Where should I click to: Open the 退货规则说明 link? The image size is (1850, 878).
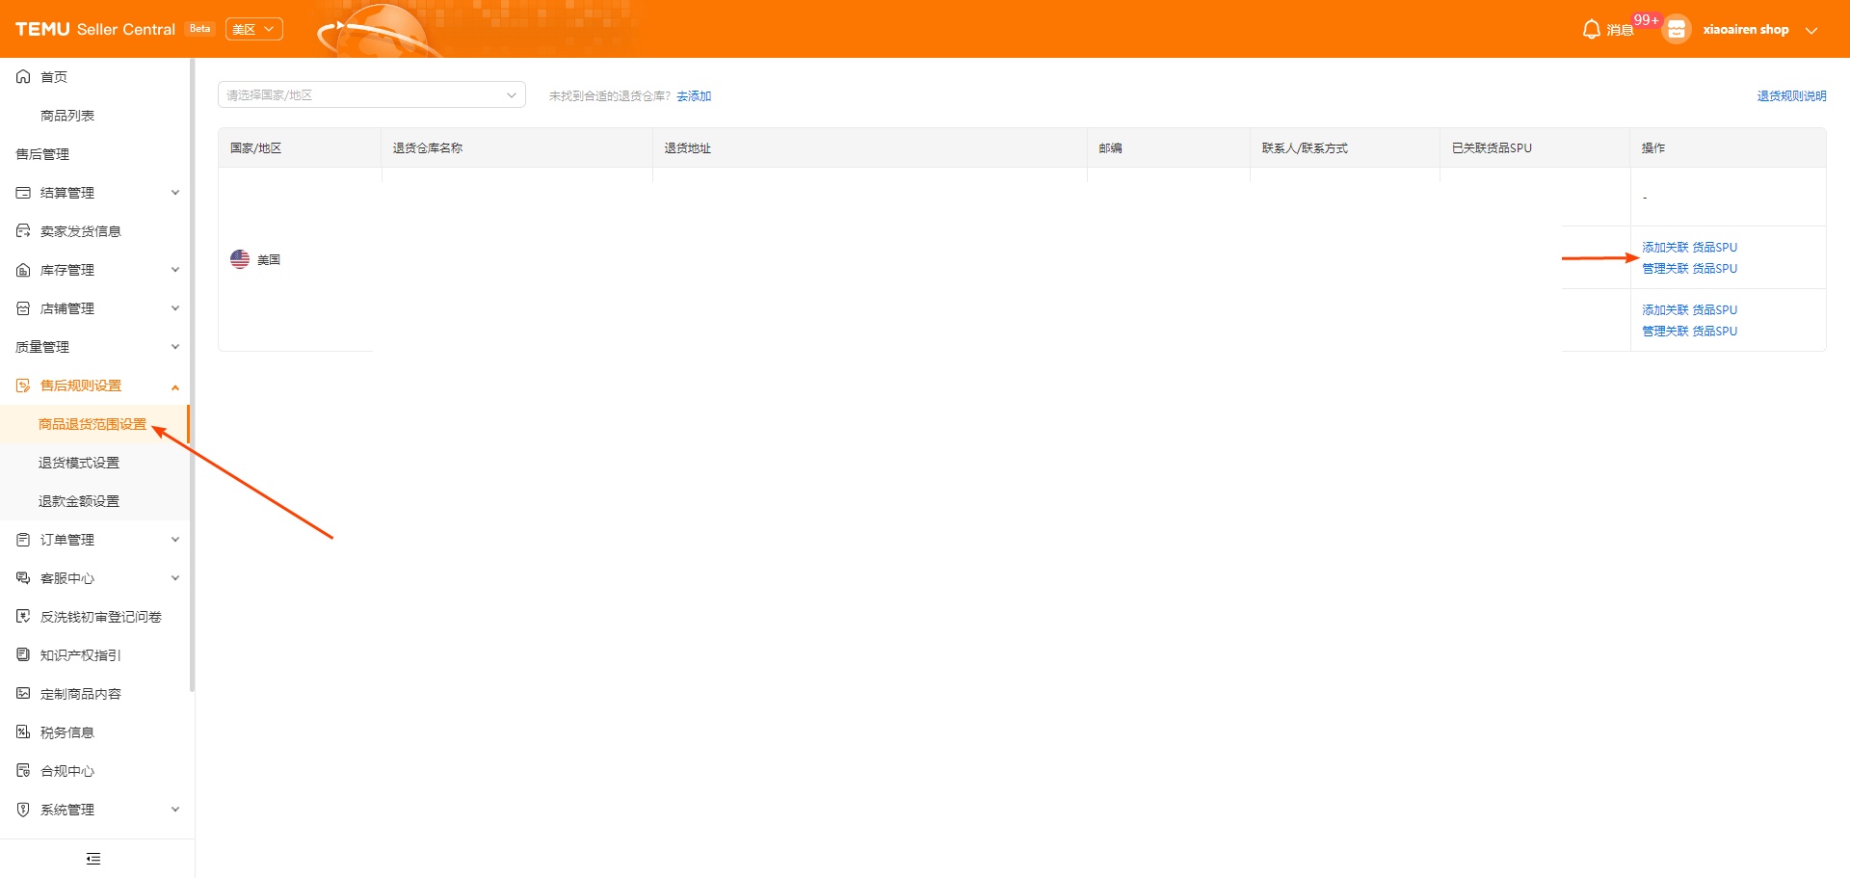coord(1791,96)
